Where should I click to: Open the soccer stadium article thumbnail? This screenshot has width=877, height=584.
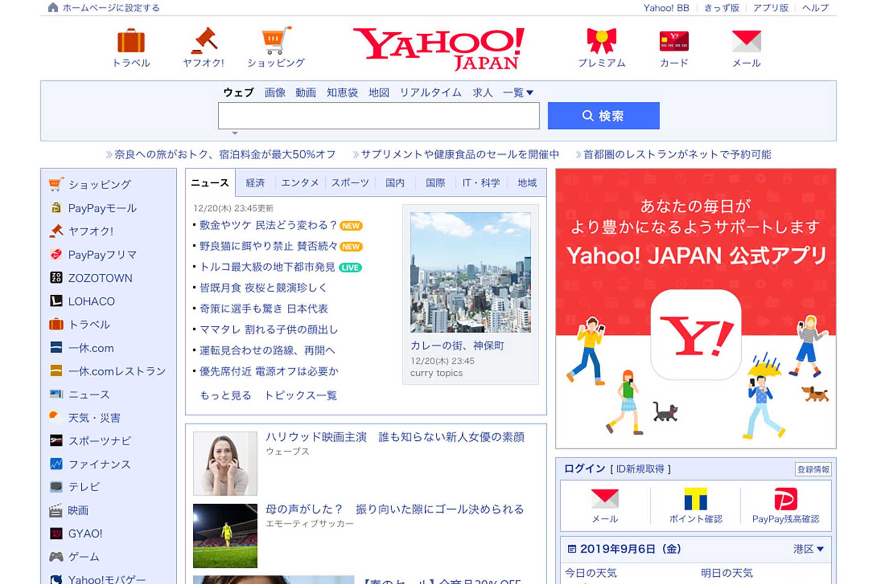click(225, 536)
